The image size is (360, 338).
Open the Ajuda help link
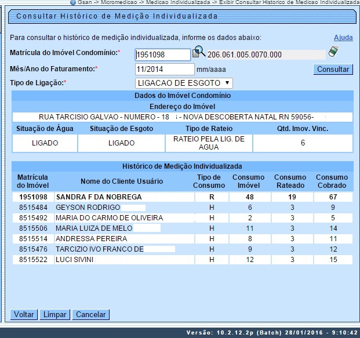[343, 38]
